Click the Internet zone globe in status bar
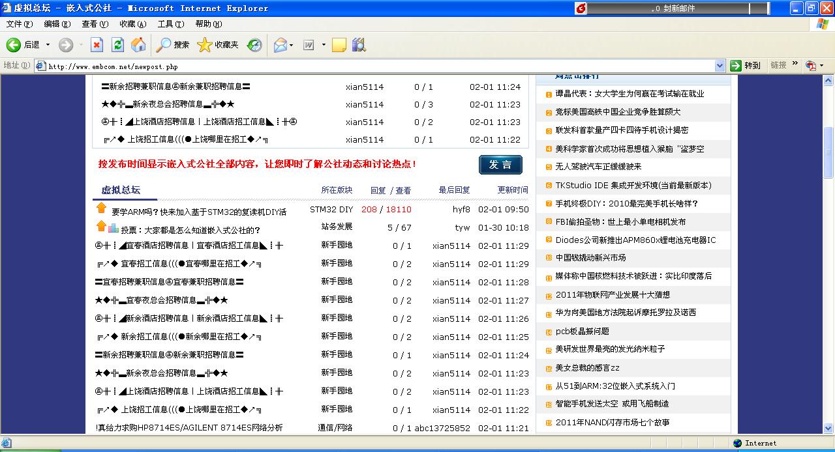The image size is (835, 452). tap(738, 443)
